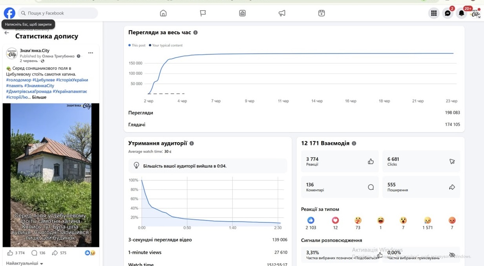Open the profile account avatar menu
The height and width of the screenshot is (266, 484).
[476, 13]
